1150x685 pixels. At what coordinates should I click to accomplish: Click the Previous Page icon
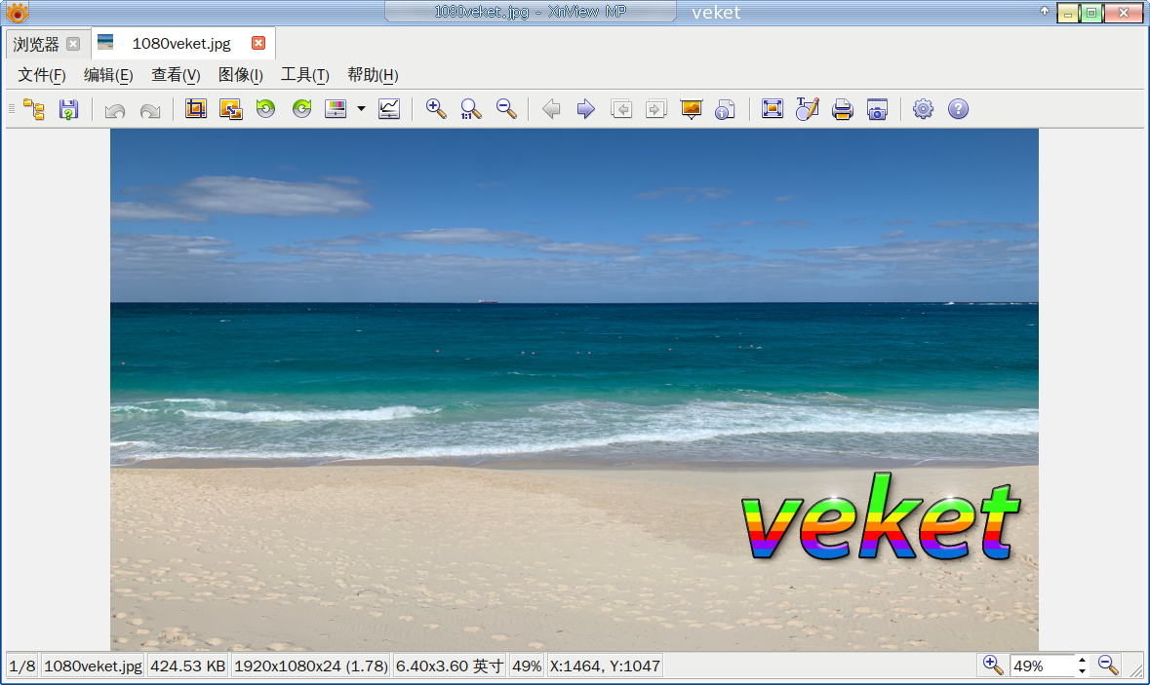(x=621, y=109)
